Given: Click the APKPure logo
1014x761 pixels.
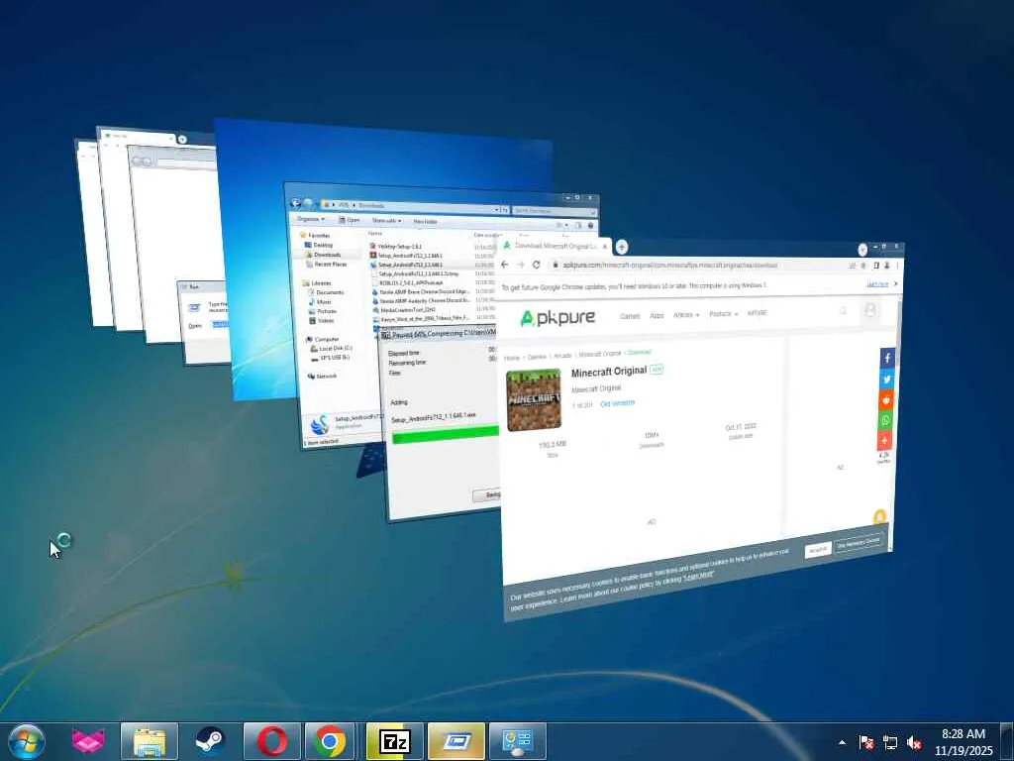Looking at the screenshot, I should coord(557,318).
